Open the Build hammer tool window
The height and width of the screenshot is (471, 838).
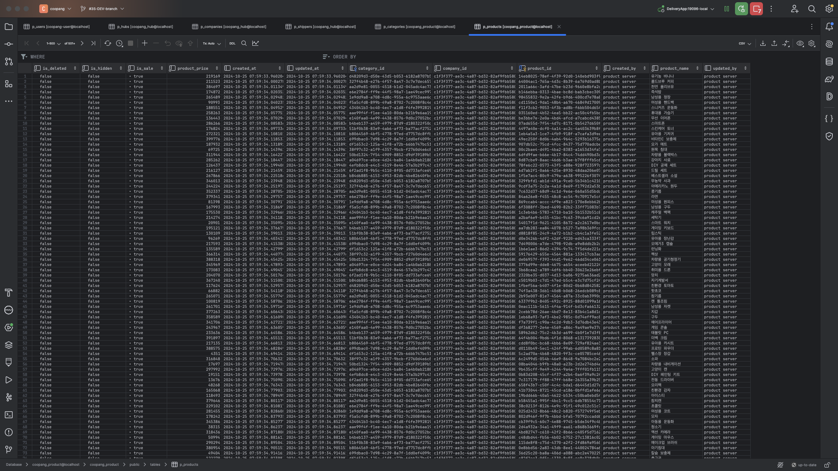click(x=9, y=293)
